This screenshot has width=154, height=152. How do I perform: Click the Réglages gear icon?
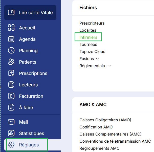11,145
